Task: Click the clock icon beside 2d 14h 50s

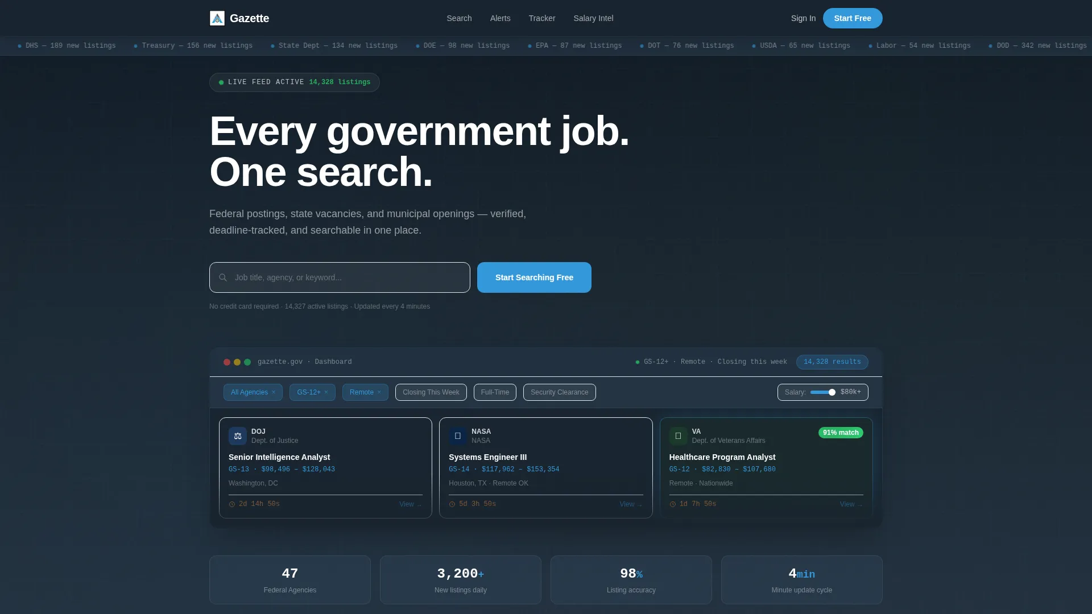Action: [x=232, y=504]
